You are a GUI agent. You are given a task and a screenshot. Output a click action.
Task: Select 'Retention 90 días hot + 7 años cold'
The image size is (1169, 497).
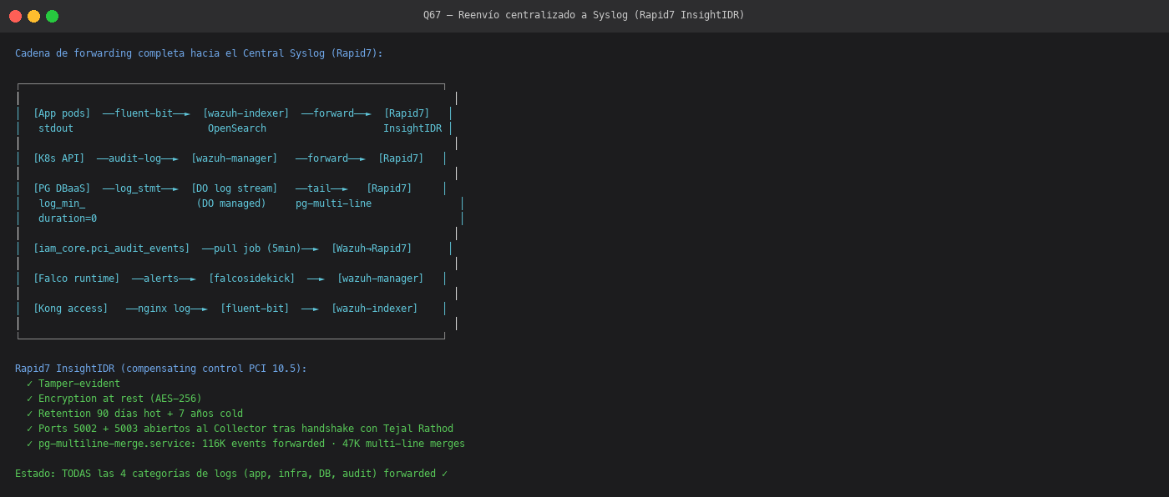[134, 414]
